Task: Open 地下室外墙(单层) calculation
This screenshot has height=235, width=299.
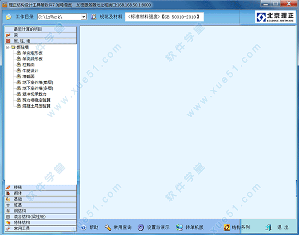Action: [38, 83]
